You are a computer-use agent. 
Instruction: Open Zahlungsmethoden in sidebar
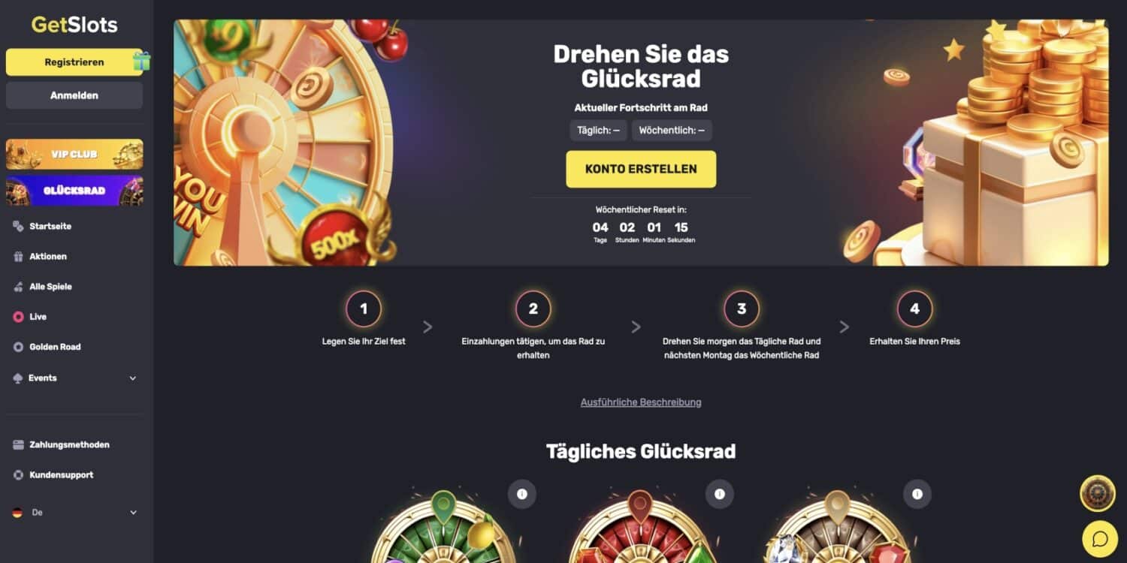[x=69, y=444]
